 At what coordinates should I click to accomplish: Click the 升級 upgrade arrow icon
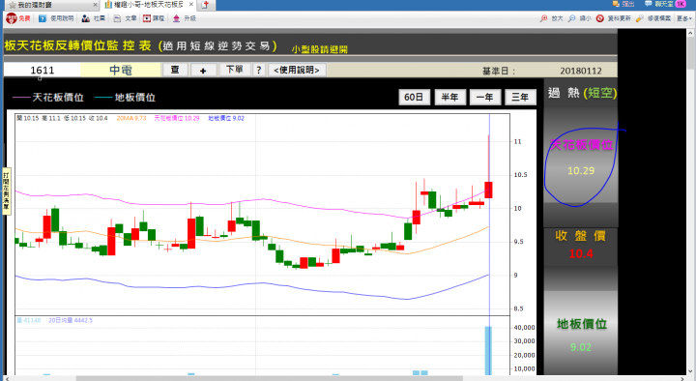pos(177,18)
